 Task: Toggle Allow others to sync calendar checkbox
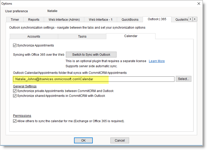coord(15,121)
